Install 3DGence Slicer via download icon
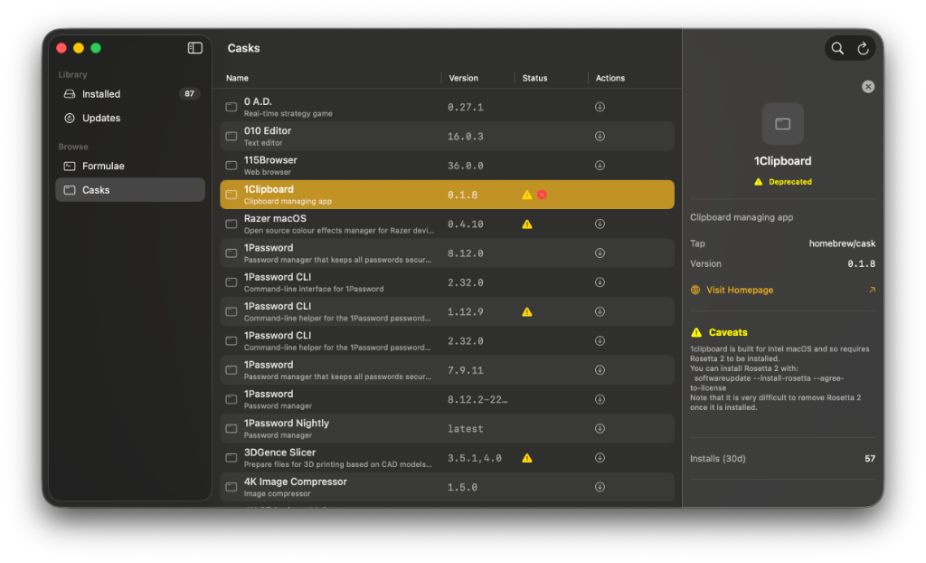The height and width of the screenshot is (563, 926). [x=600, y=458]
